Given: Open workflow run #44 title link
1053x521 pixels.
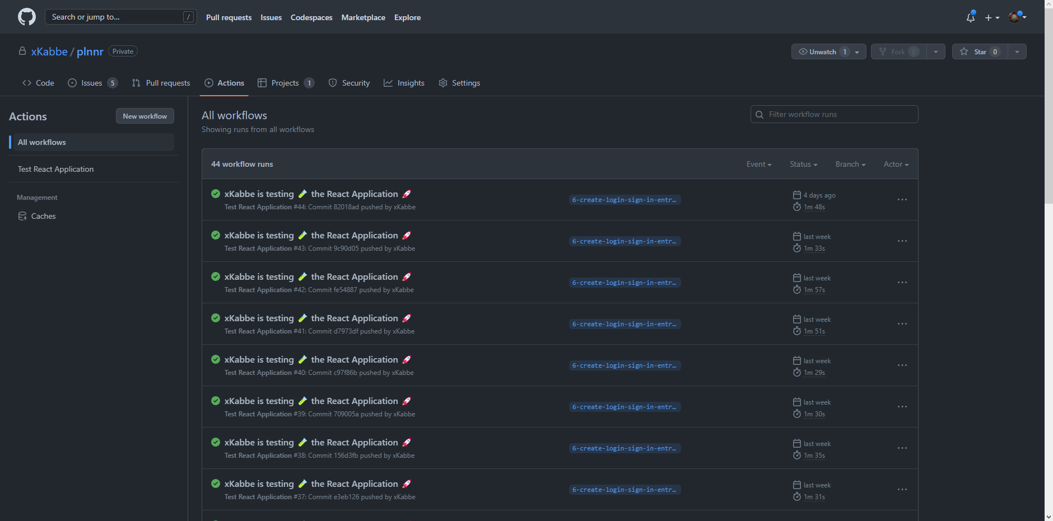Looking at the screenshot, I should pyautogui.click(x=318, y=194).
